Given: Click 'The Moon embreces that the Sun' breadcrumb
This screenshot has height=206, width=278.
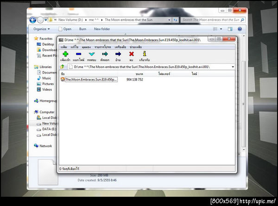Looking at the screenshot, I should click(128, 20).
